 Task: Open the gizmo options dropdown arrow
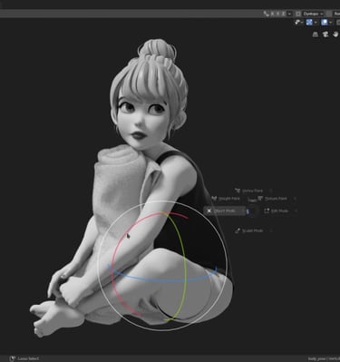pyautogui.click(x=316, y=22)
